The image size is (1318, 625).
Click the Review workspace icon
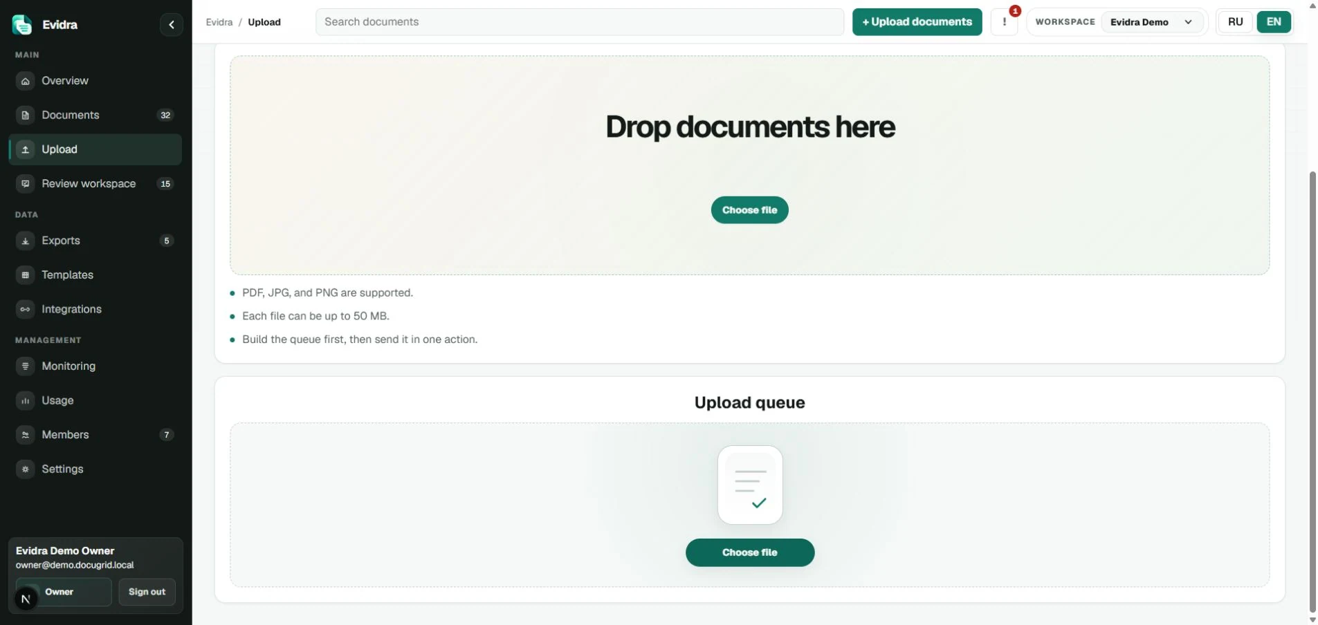(x=26, y=184)
